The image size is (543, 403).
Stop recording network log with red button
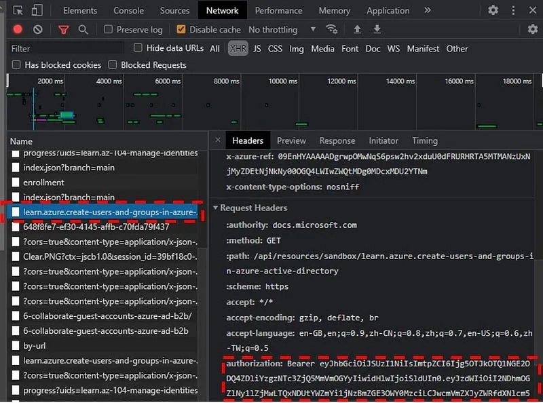18,29
